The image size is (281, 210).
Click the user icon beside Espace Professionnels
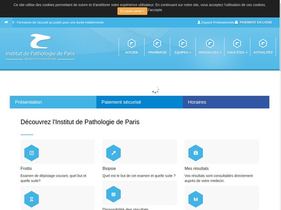[x=199, y=22]
